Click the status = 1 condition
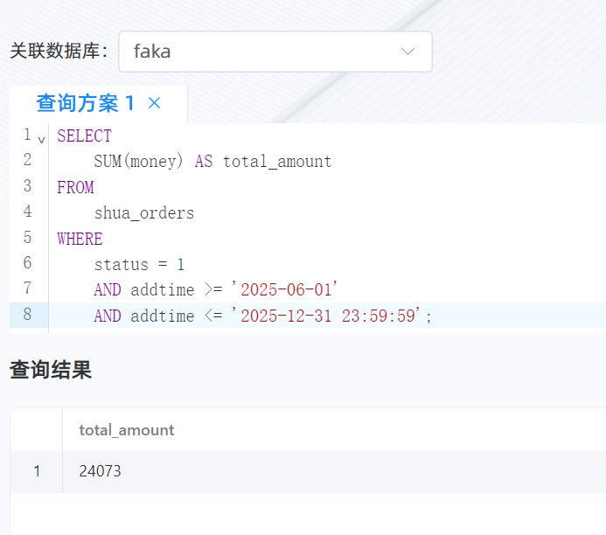Screen dimensions: 606x535 point(140,265)
